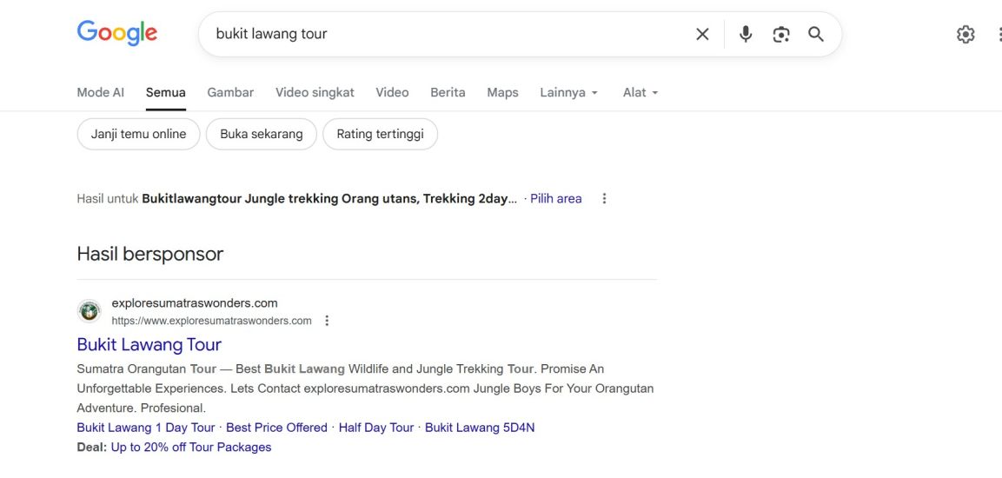
Task: Click the exploresumatraswonders site favicon
Action: click(89, 311)
